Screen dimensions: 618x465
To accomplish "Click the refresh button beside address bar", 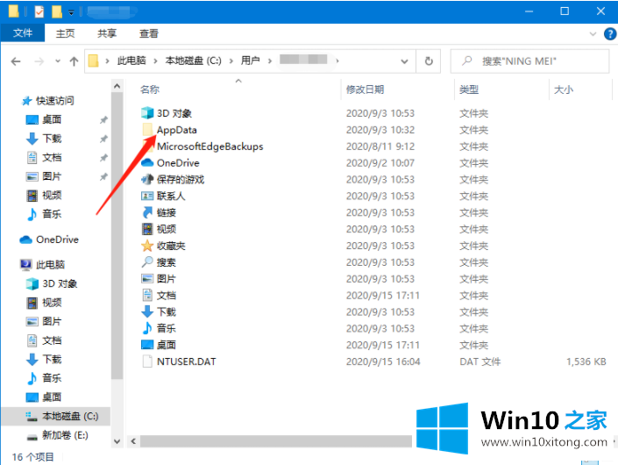I will 429,61.
